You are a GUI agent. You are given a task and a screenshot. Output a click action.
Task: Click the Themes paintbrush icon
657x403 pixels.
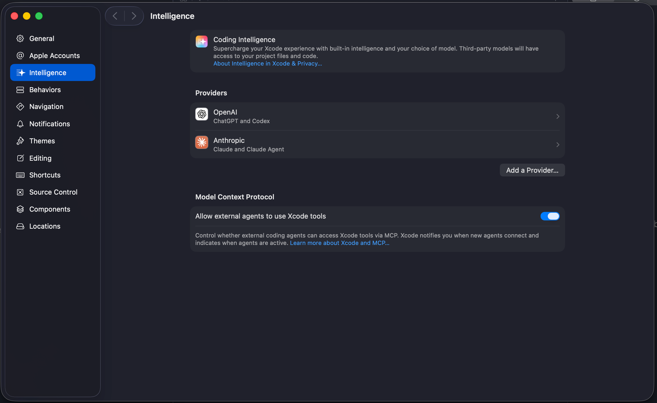coord(20,141)
